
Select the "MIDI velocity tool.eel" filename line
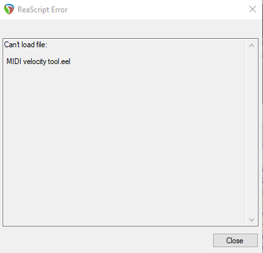[38, 61]
